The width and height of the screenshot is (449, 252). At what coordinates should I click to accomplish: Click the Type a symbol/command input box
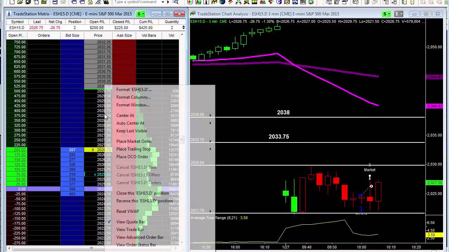pyautogui.click(x=137, y=2)
